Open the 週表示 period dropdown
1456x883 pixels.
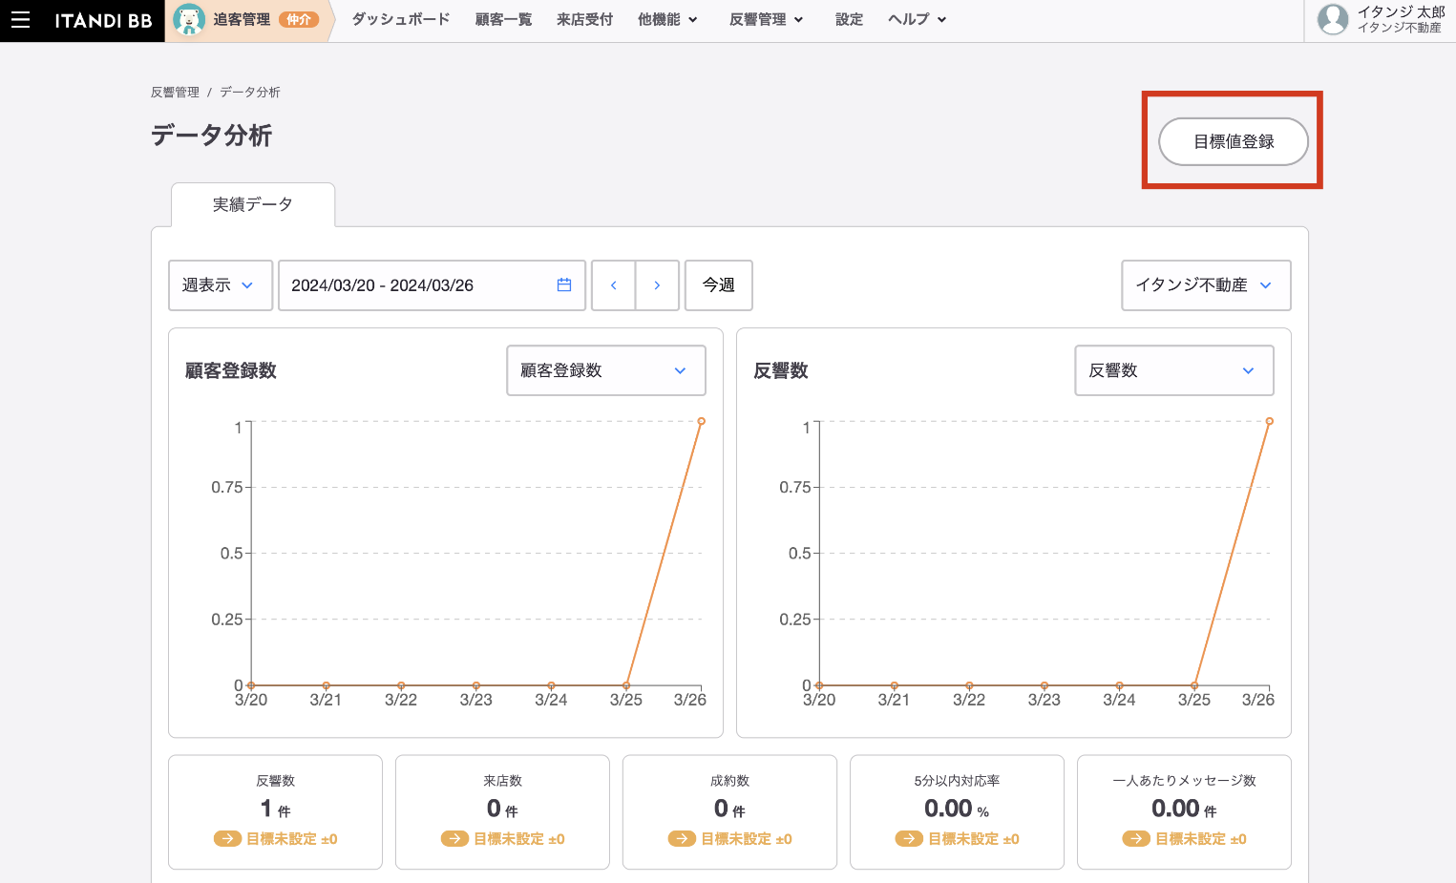tap(221, 285)
